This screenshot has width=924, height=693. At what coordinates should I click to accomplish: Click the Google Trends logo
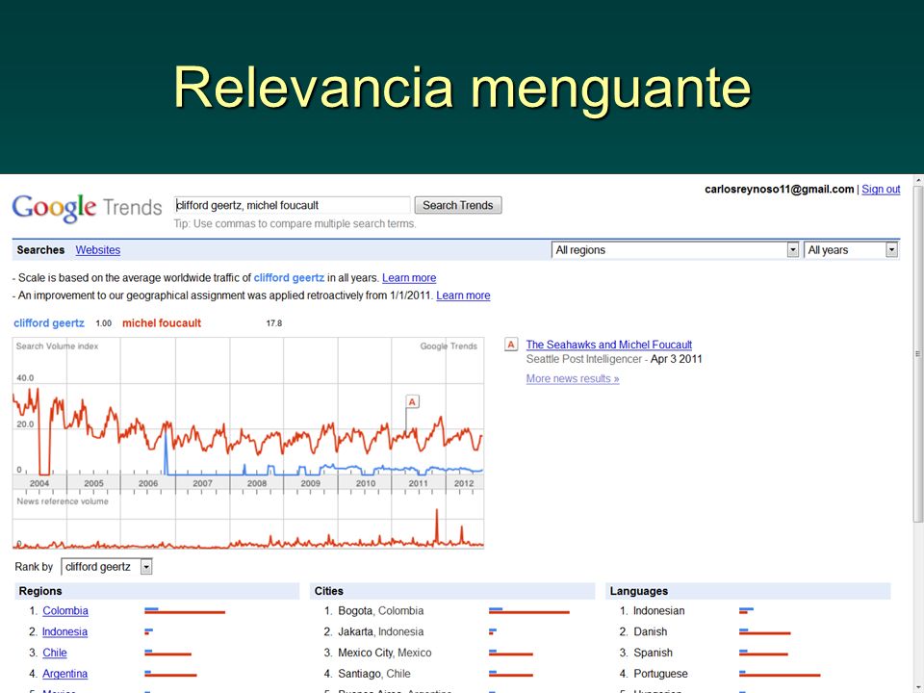pyautogui.click(x=87, y=208)
